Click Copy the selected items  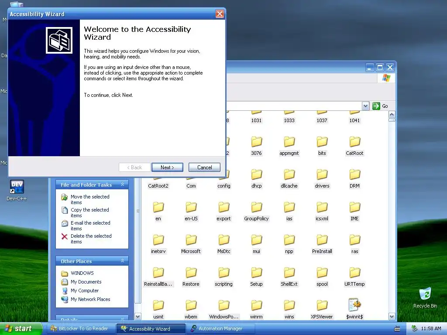tap(90, 212)
